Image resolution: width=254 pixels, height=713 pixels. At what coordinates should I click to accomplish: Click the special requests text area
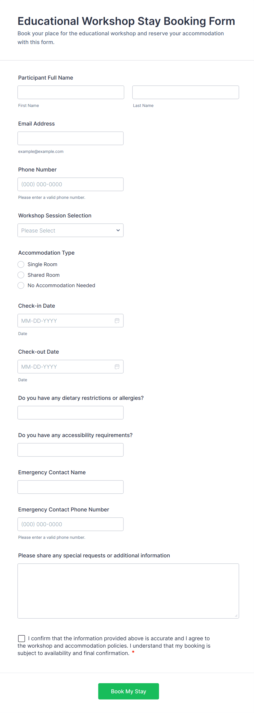click(128, 591)
